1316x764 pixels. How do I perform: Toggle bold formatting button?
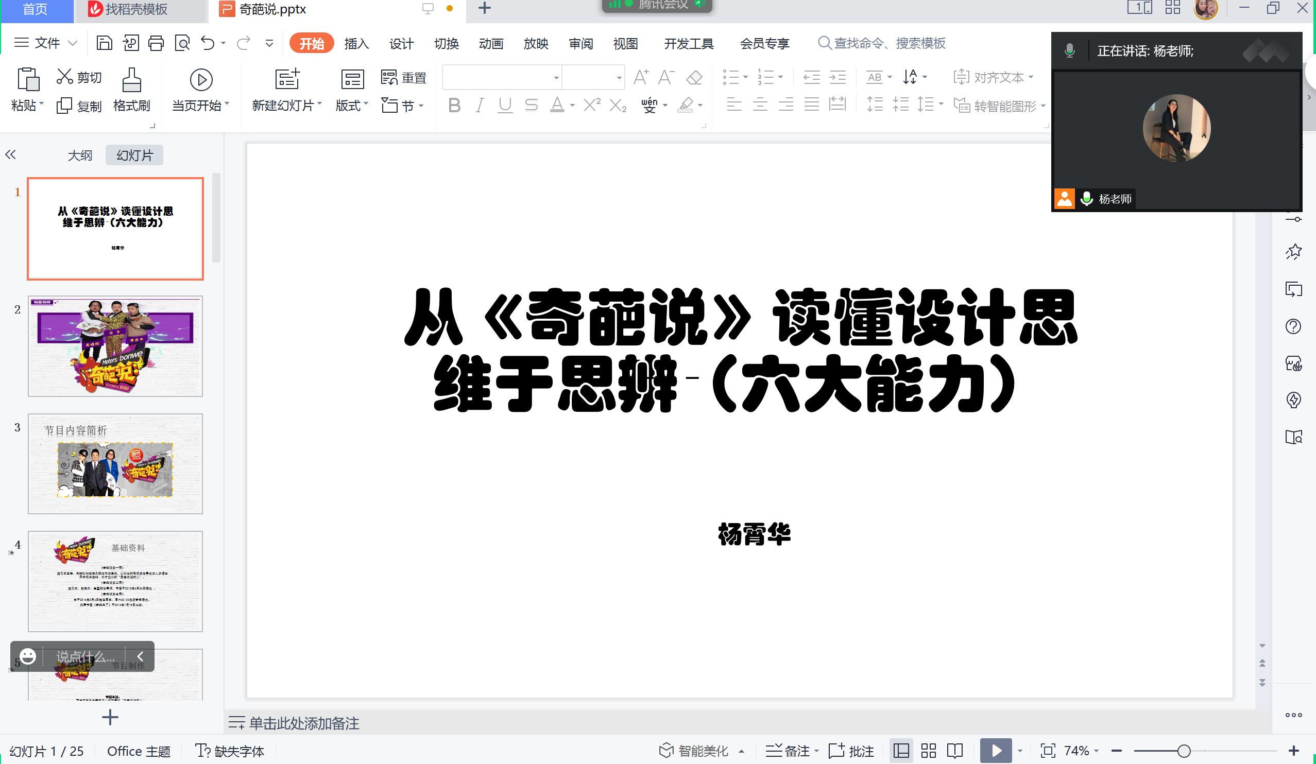[454, 106]
